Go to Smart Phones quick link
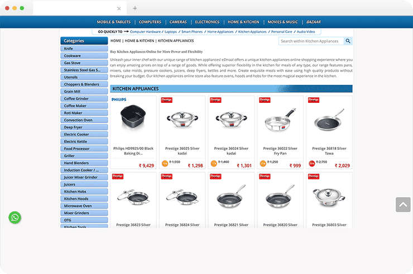The image size is (413, 274). [193, 32]
